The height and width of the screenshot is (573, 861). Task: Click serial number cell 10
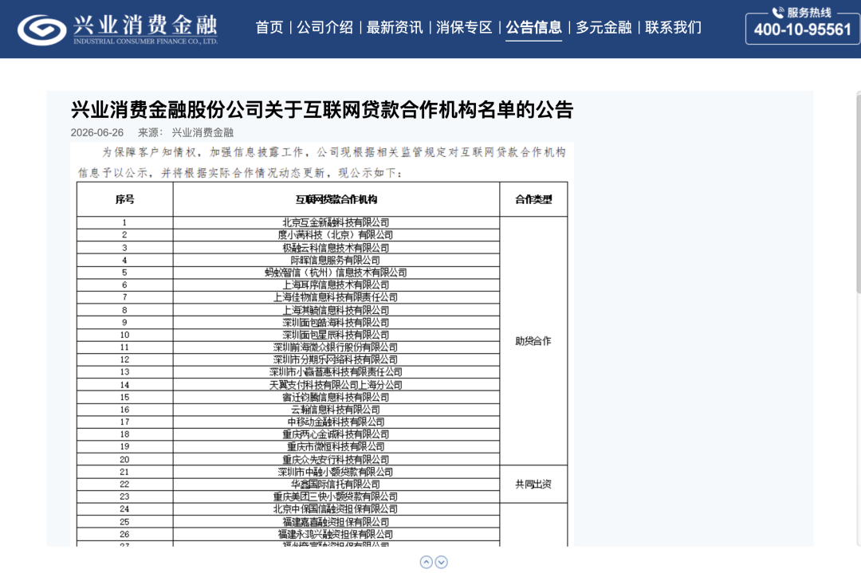point(124,335)
